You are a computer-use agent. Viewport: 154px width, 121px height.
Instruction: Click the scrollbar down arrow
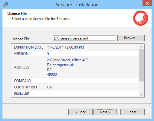pos(141,95)
